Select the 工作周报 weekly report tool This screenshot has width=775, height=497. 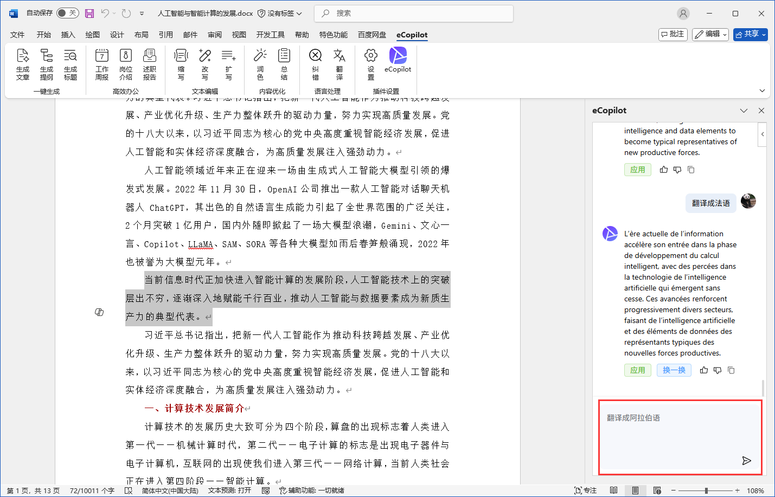[102, 64]
